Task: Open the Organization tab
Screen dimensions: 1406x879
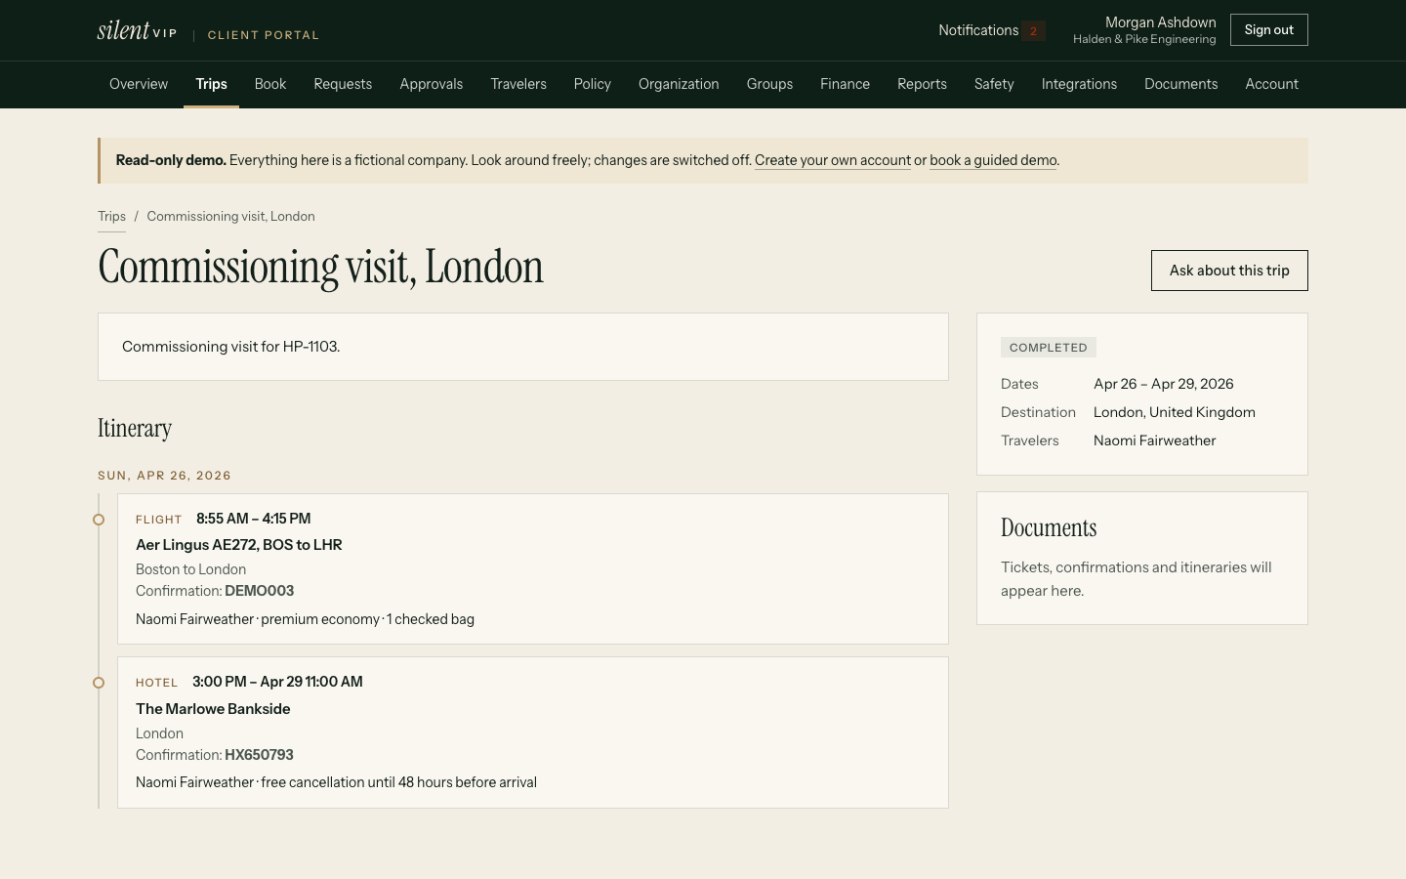Action: [x=679, y=84]
